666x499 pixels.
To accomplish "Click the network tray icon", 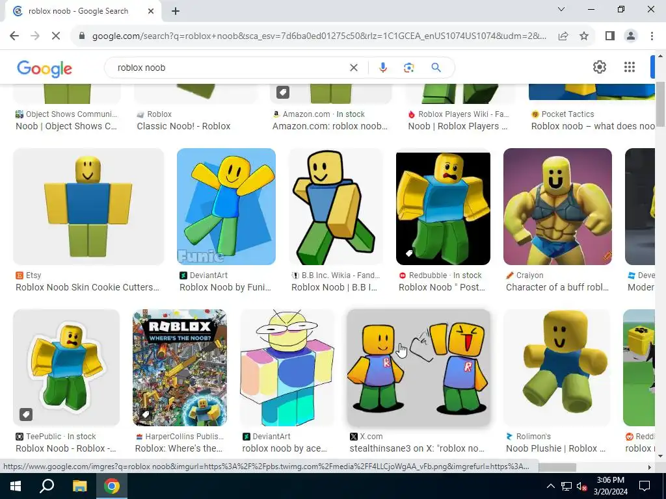I will 566,486.
